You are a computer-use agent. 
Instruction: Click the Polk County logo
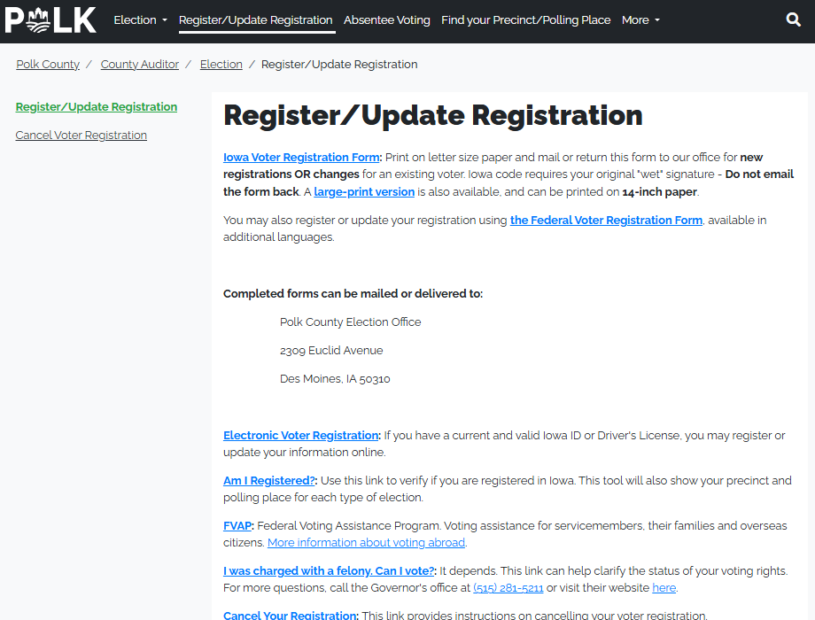(x=50, y=19)
